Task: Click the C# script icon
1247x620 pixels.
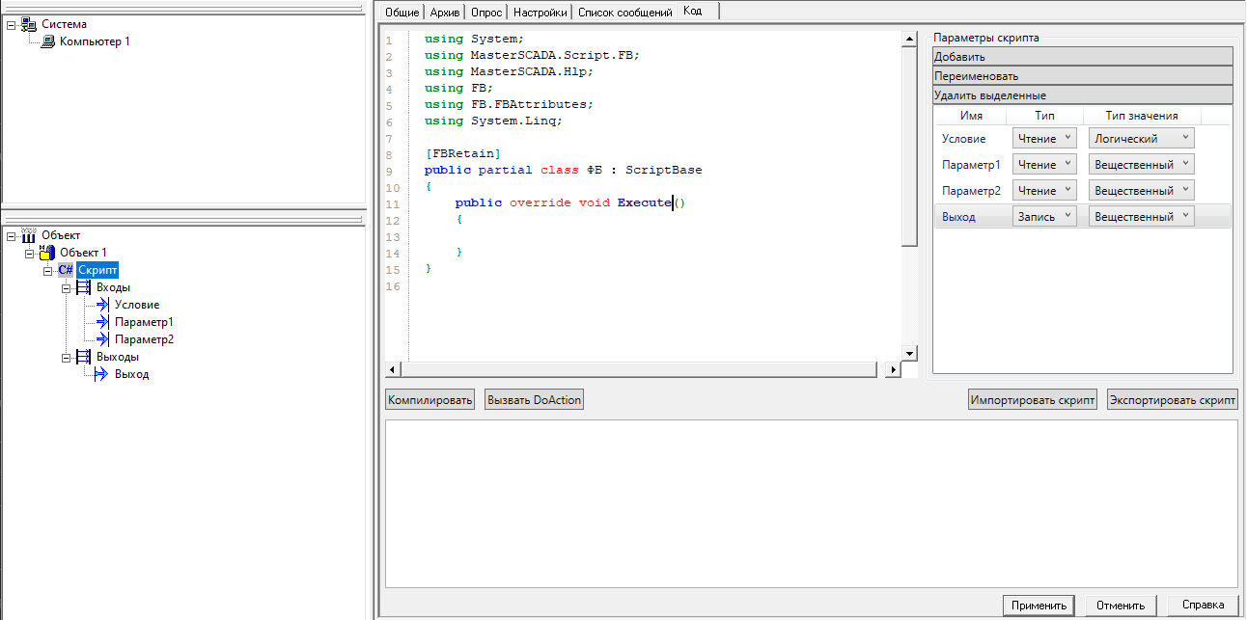Action: (x=66, y=270)
